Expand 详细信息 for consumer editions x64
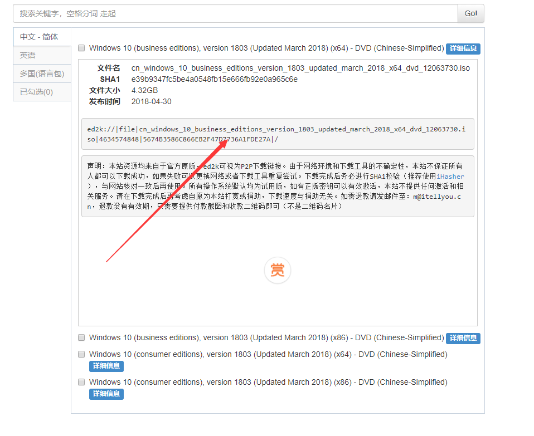 point(106,366)
